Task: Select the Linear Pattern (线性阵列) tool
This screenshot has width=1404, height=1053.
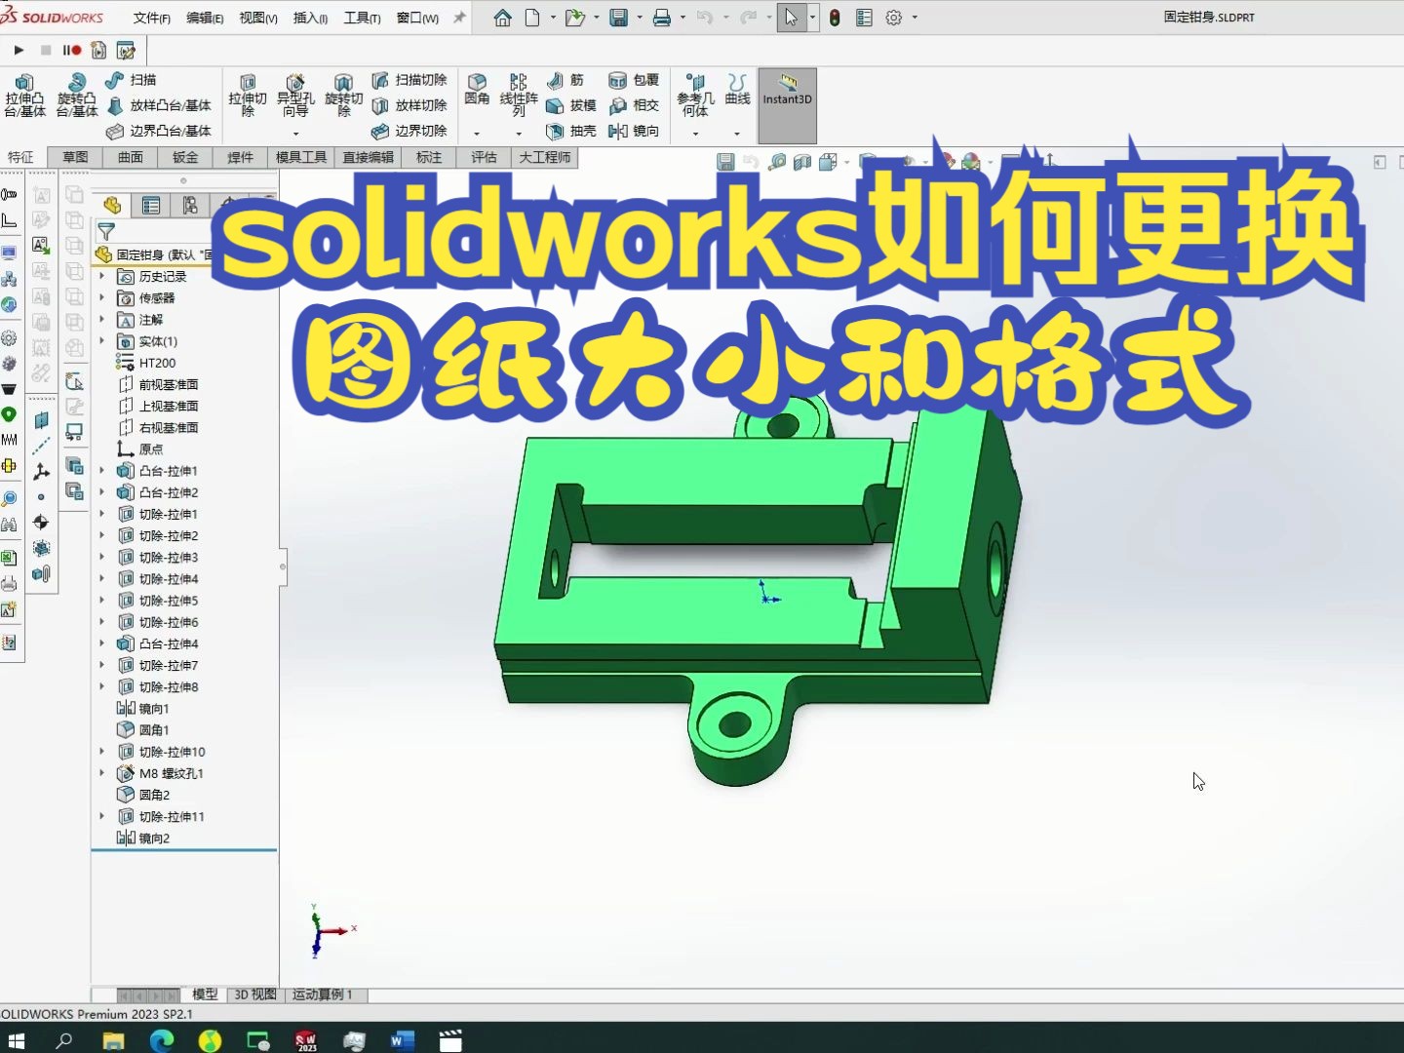Action: pyautogui.click(x=519, y=95)
